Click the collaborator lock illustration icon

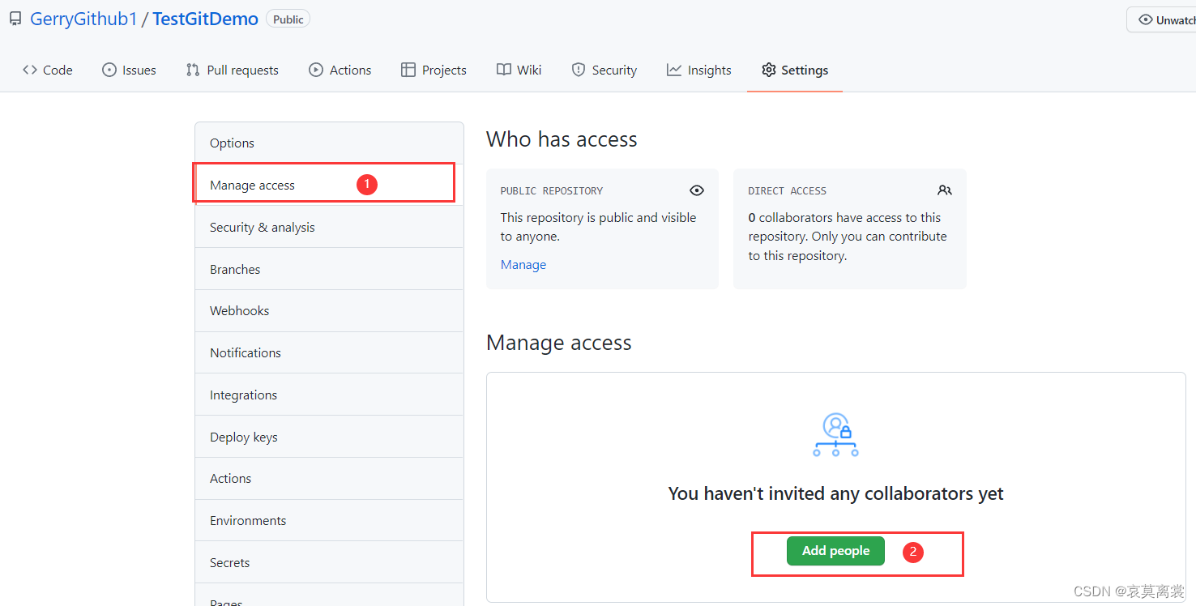pyautogui.click(x=836, y=435)
